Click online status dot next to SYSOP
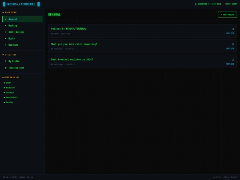The width and height of the screenshot is (240, 180). 4,83
